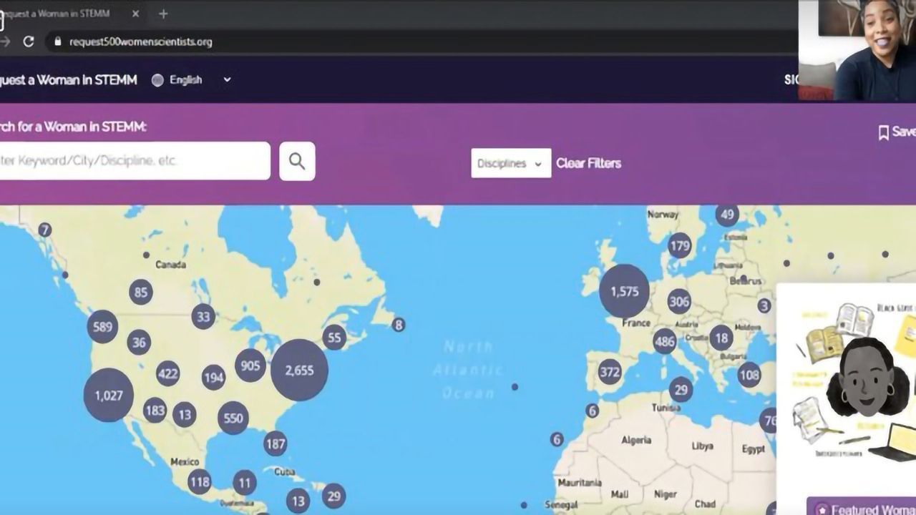Click the 187 cluster near Florida
This screenshot has width=916, height=515.
276,443
